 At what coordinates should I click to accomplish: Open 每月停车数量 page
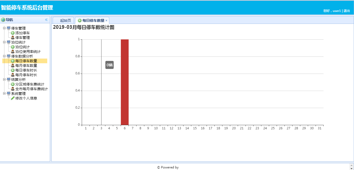click(x=26, y=66)
